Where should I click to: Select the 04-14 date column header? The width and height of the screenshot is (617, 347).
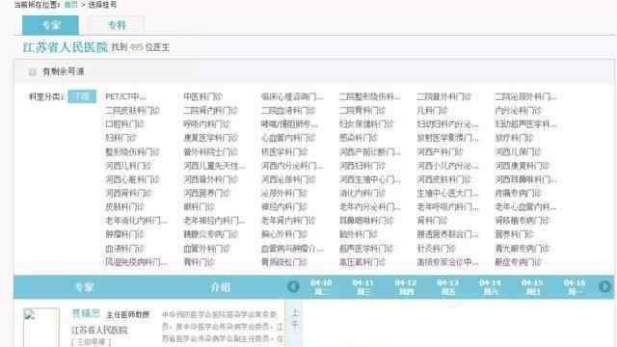tap(490, 287)
